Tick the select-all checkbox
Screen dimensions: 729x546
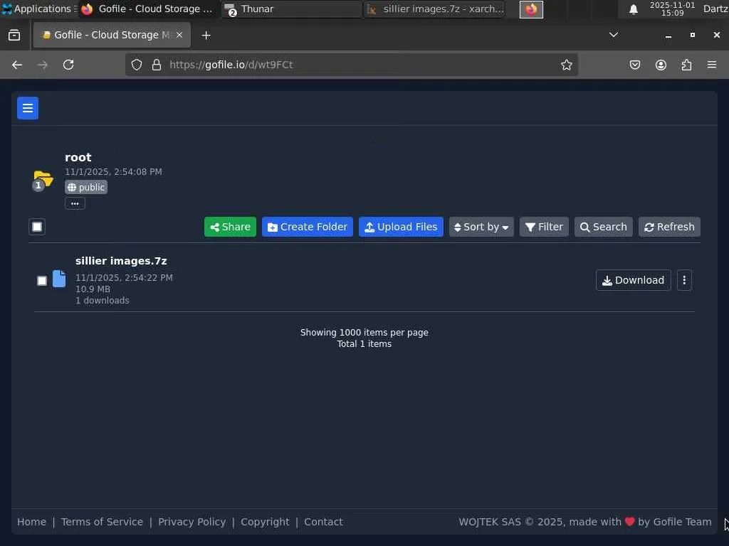click(37, 227)
